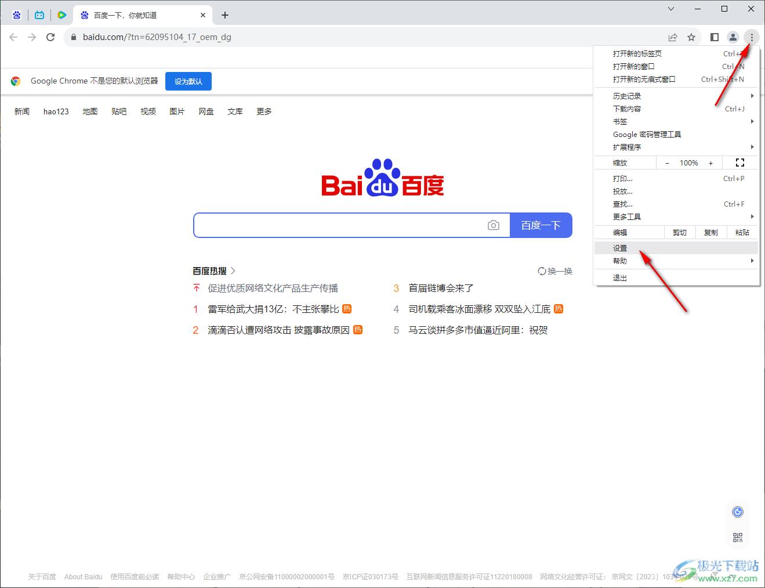Expand the 更多工具 submenu
Screen dimensions: 765x588
pyautogui.click(x=677, y=217)
